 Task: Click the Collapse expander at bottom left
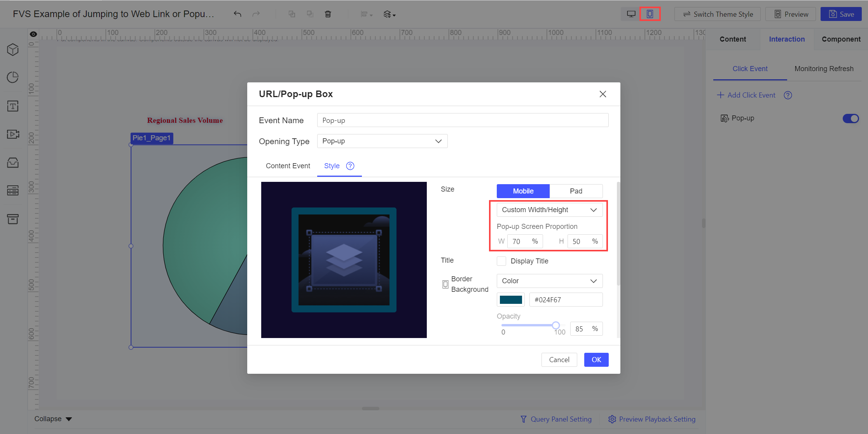53,419
